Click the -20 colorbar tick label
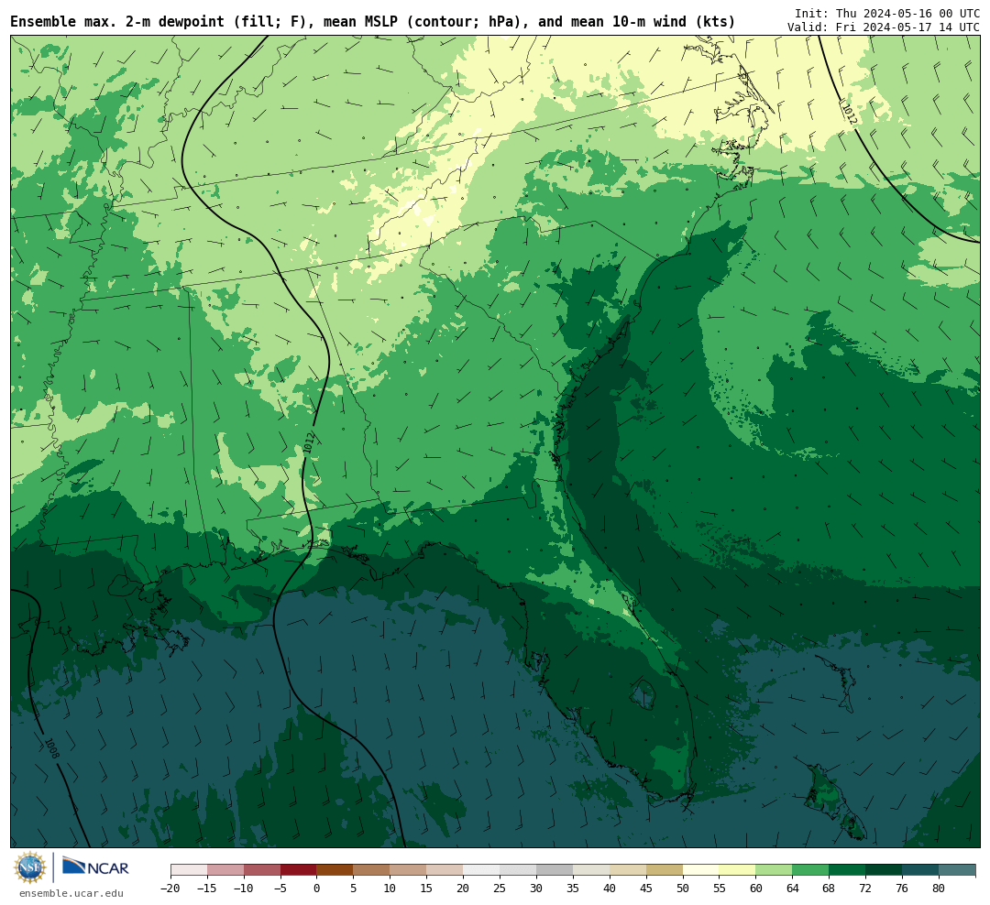990x905 pixels. (170, 889)
